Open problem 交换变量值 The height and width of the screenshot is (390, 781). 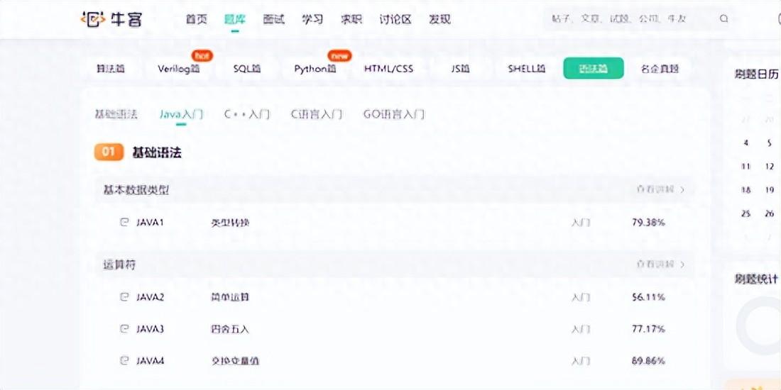[235, 360]
